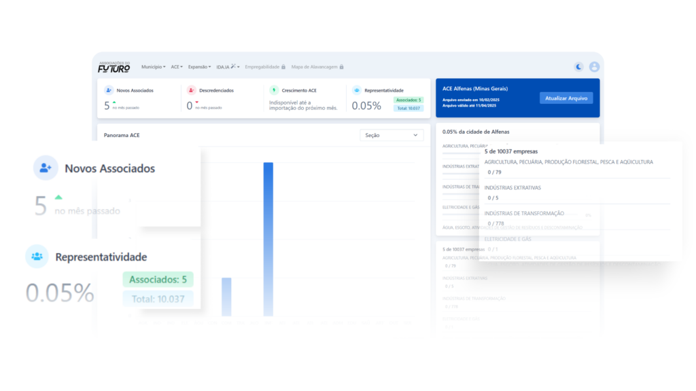Click the locked Mapa de Alavancagem link
The height and width of the screenshot is (391, 696).
click(317, 67)
